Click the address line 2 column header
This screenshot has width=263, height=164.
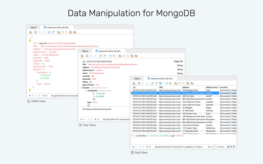click(x=212, y=87)
